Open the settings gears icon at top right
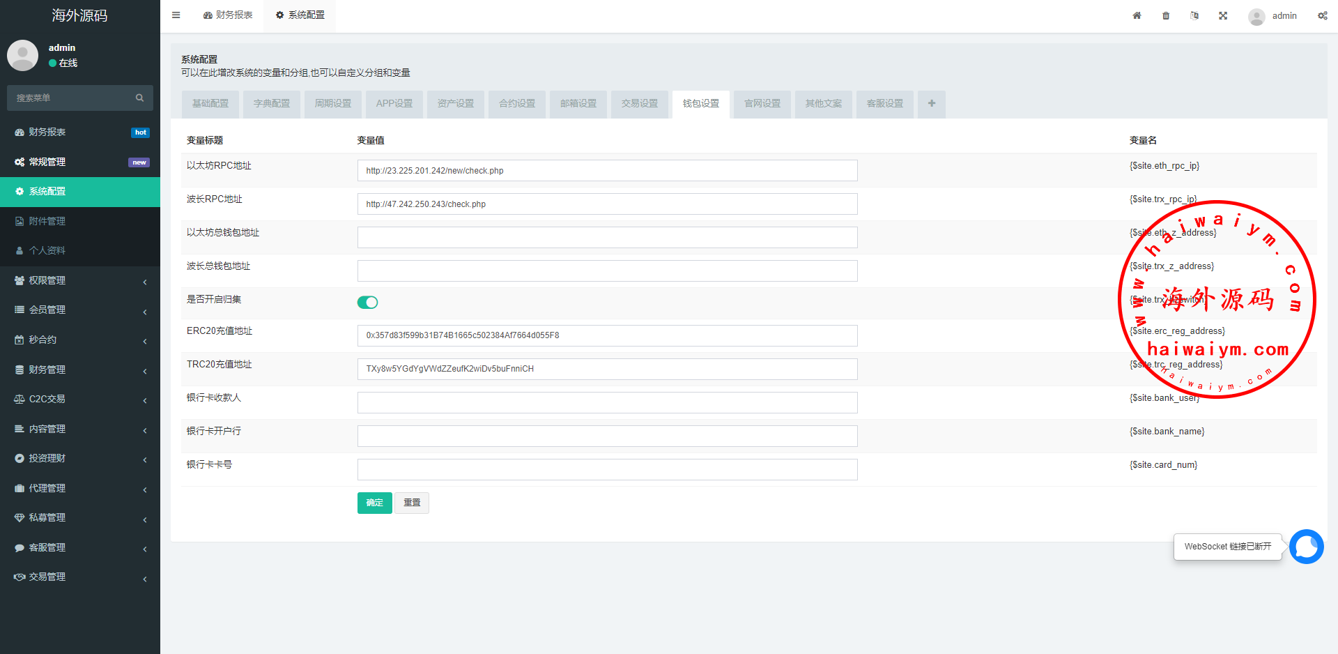 click(1322, 15)
